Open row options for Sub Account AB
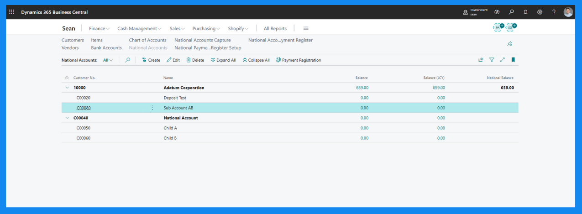Viewport: 582px width, 214px height. pos(152,108)
